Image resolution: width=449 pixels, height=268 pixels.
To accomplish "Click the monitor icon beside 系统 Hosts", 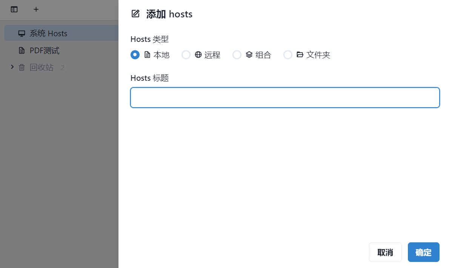I will [22, 34].
